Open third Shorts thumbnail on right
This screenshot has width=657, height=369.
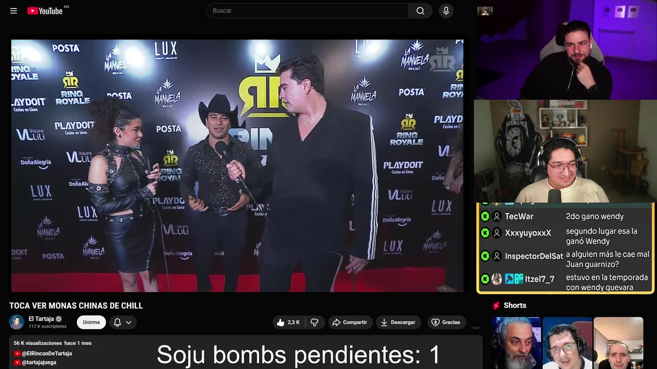tap(618, 343)
